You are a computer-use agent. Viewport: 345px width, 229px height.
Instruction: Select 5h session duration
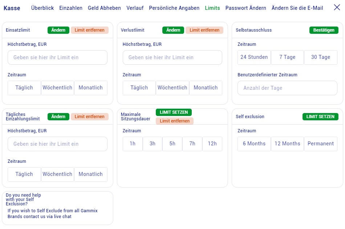point(172,144)
